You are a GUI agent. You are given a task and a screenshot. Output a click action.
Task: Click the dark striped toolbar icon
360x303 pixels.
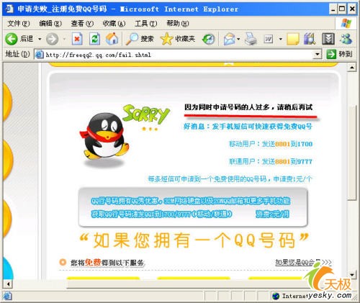coord(328,39)
